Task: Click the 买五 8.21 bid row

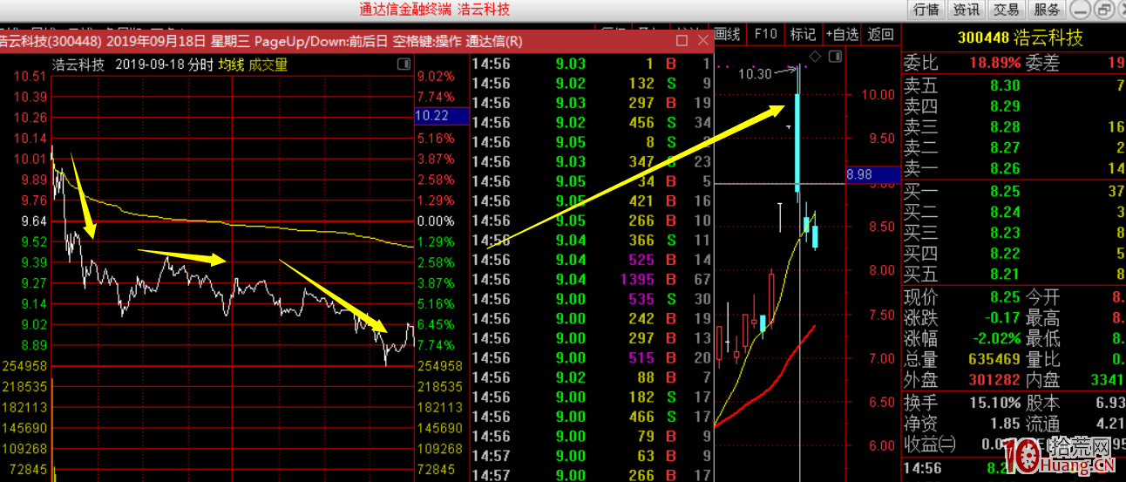Action: (1014, 275)
